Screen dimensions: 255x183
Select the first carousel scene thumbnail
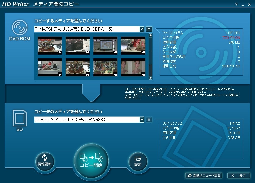tap(50, 46)
